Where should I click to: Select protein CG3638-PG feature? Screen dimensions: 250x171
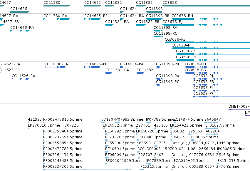point(217,73)
